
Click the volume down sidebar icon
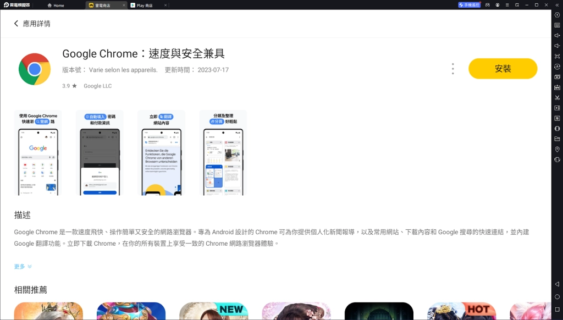coord(558,46)
